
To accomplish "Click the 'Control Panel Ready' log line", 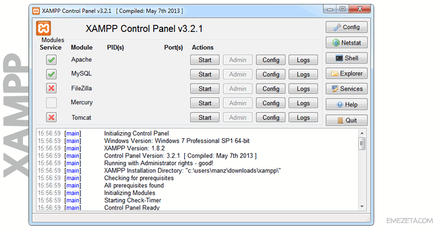I will (x=132, y=208).
